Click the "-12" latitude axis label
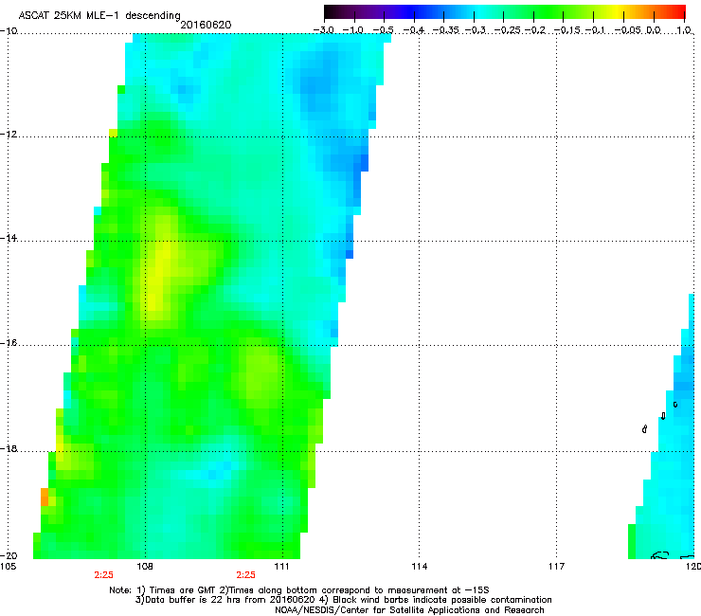This screenshot has width=701, height=616. [9, 135]
